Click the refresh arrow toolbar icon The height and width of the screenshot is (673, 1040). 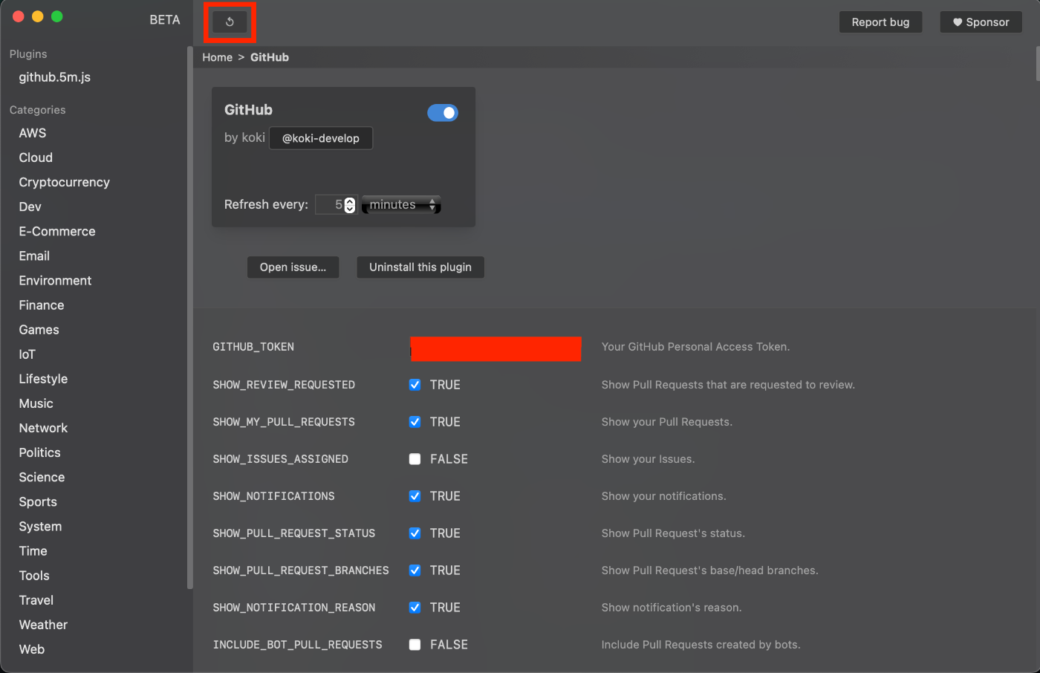point(230,22)
